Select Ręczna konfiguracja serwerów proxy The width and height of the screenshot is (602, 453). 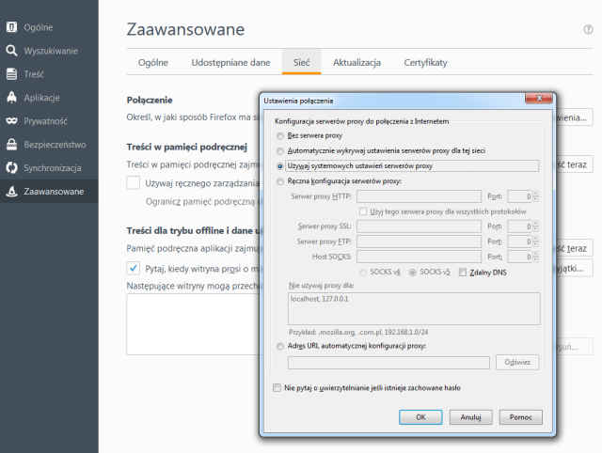click(x=278, y=181)
